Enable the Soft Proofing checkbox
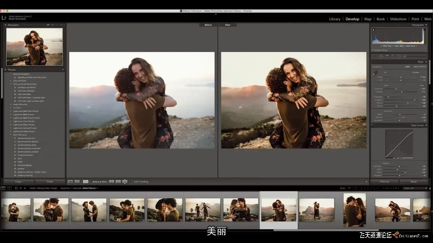 pyautogui.click(x=132, y=182)
